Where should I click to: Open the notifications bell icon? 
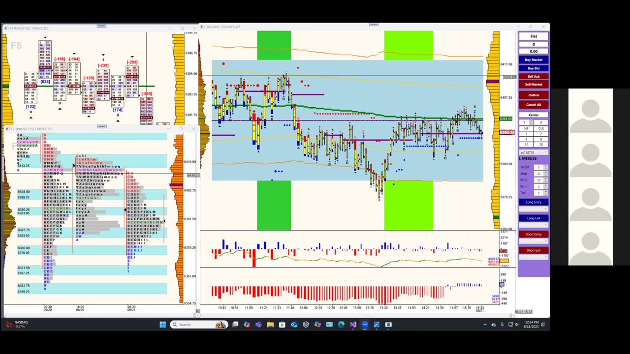[x=543, y=324]
